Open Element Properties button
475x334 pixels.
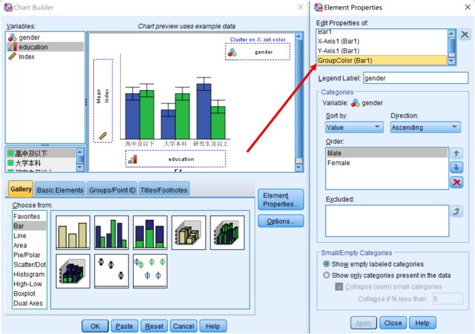(x=281, y=200)
